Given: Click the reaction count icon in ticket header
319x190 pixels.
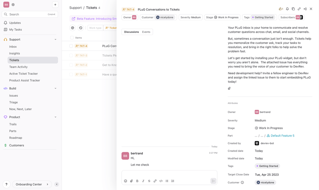Looking at the screenshot, I should click(281, 9).
